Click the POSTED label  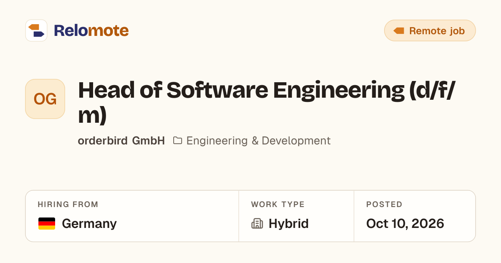(x=384, y=205)
